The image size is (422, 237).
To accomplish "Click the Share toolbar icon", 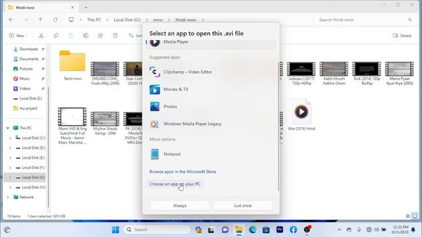I will click(x=100, y=36).
